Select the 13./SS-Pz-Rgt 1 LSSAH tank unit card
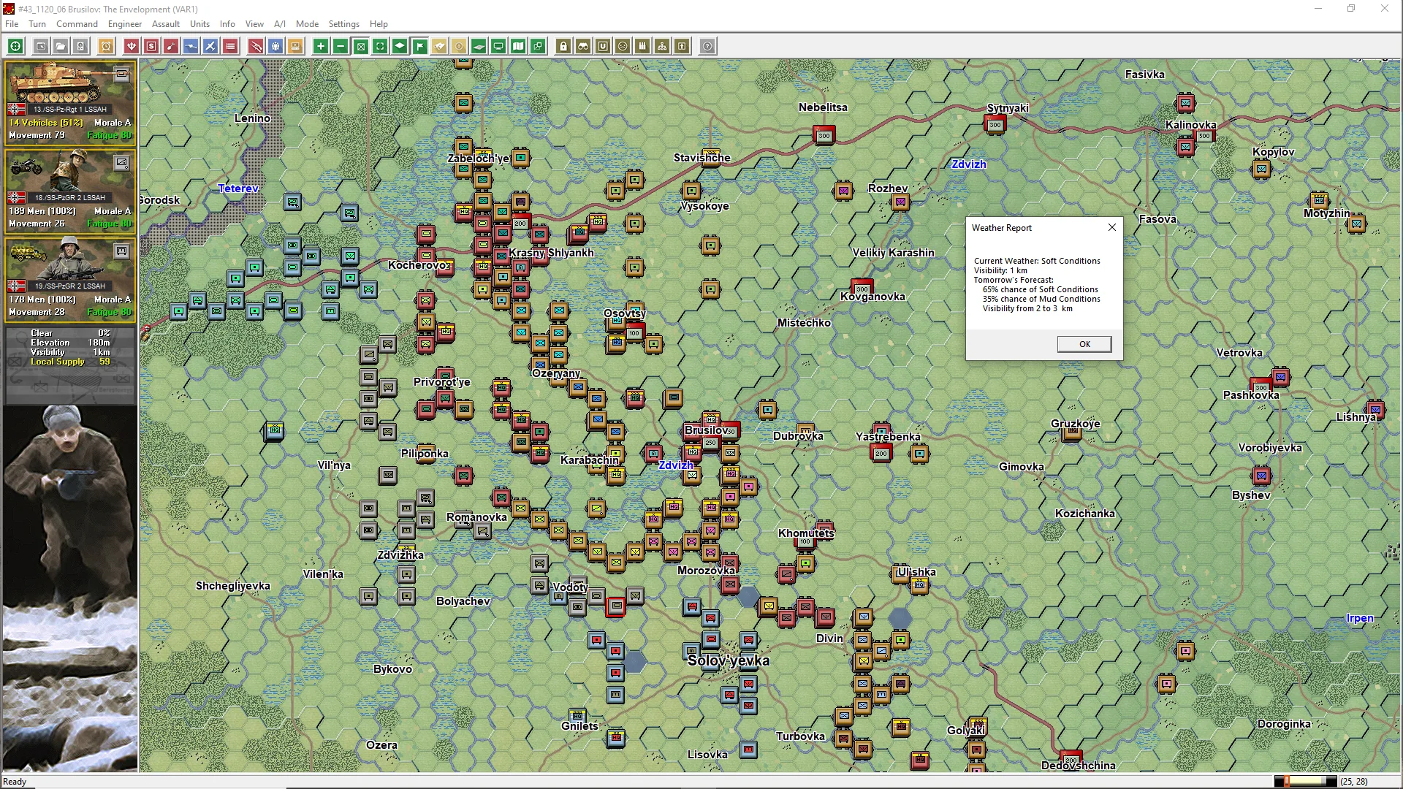1403x789 pixels. pyautogui.click(x=70, y=102)
